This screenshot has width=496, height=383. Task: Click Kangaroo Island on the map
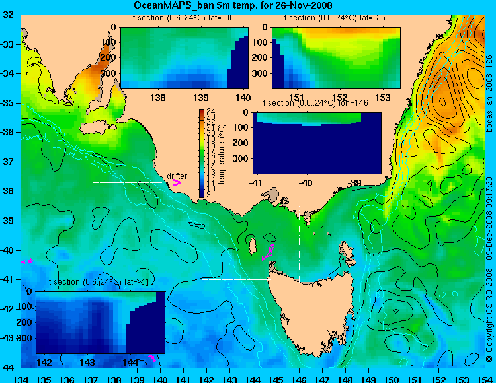pos(97,127)
